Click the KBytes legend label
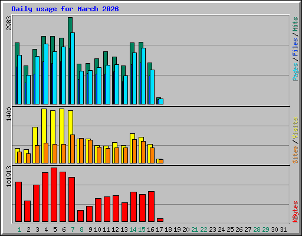 pyautogui.click(x=296, y=212)
